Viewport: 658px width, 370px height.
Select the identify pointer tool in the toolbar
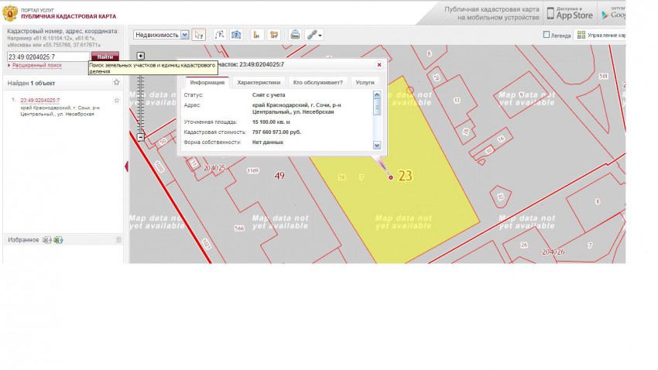199,35
